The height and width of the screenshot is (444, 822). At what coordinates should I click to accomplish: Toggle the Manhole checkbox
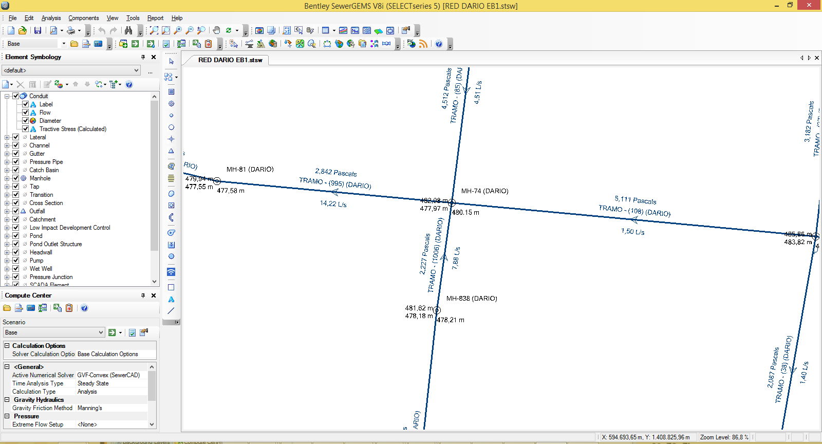click(15, 178)
